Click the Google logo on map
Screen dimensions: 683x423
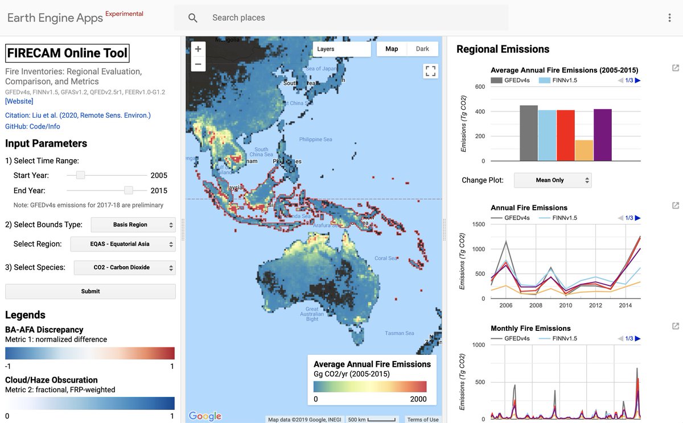coord(205,416)
